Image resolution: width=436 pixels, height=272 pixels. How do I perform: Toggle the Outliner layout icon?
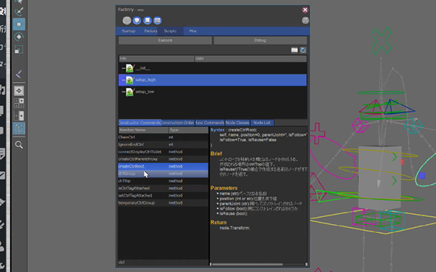tap(19, 128)
